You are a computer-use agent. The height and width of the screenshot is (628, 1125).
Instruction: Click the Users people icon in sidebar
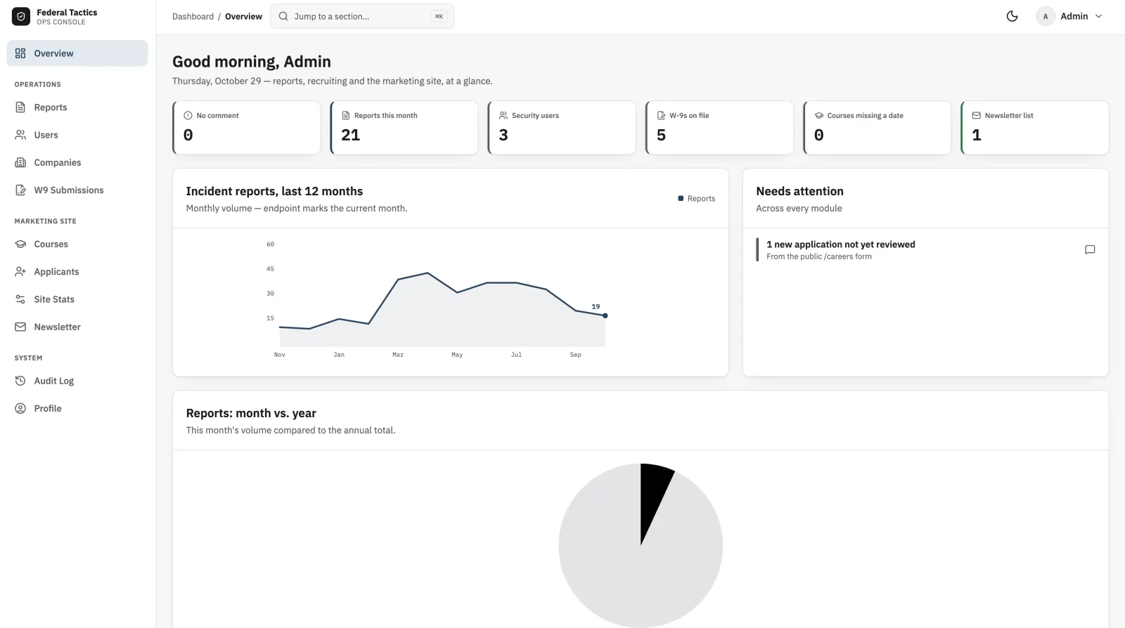(20, 135)
